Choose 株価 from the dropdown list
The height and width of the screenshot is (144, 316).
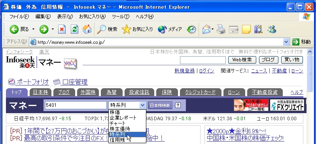pos(127,112)
